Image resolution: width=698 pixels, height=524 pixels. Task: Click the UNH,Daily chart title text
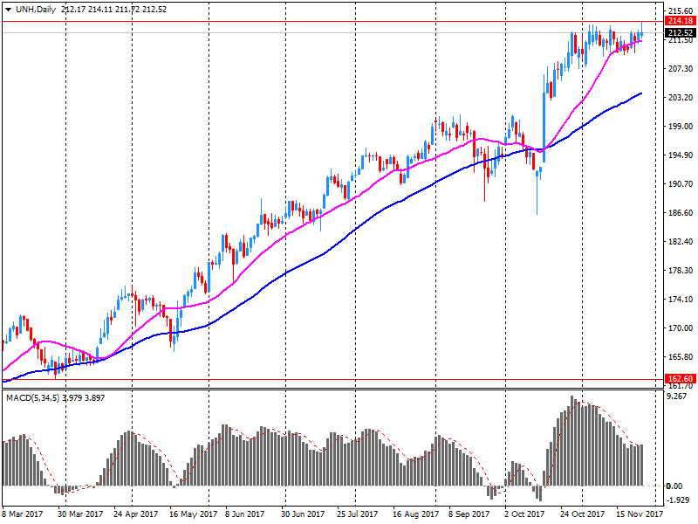(37, 9)
